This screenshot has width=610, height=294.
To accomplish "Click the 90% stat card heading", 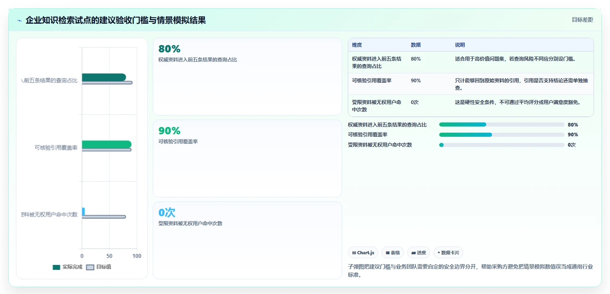I will click(169, 131).
